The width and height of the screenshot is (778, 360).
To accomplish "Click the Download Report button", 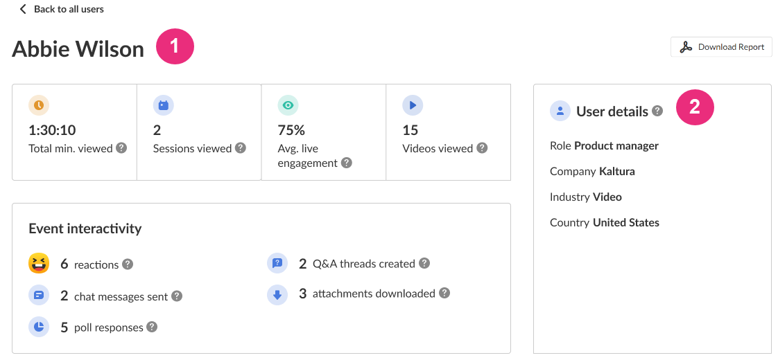I will 721,47.
